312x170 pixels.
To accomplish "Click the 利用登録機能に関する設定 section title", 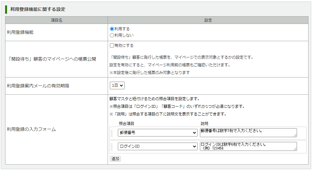I will (x=38, y=9).
